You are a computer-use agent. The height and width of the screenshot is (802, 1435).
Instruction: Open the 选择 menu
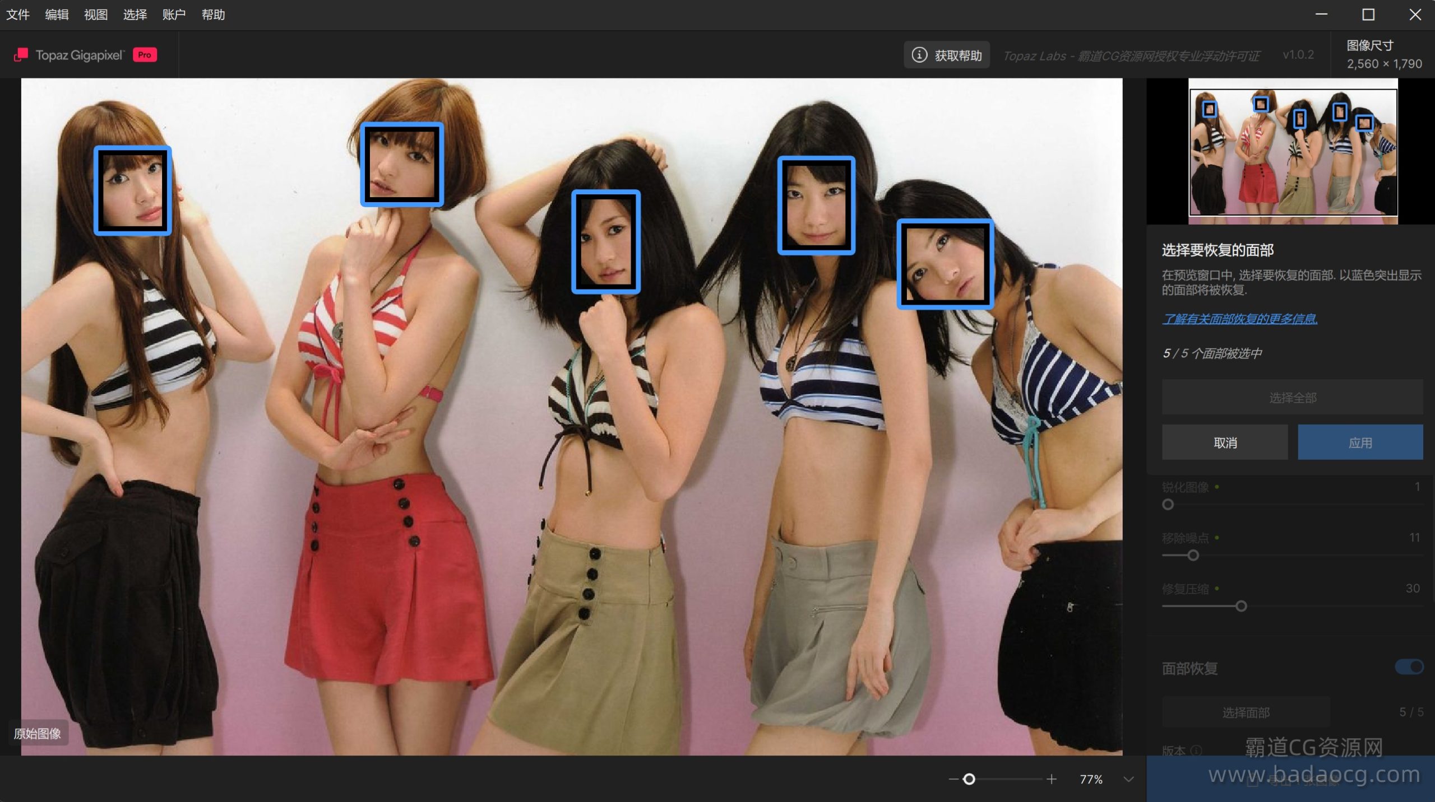tap(135, 15)
